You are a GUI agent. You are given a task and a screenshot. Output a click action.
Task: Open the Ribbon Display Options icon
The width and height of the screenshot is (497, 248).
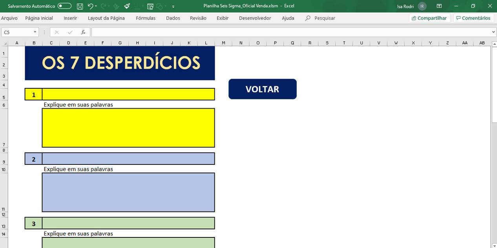(x=439, y=6)
